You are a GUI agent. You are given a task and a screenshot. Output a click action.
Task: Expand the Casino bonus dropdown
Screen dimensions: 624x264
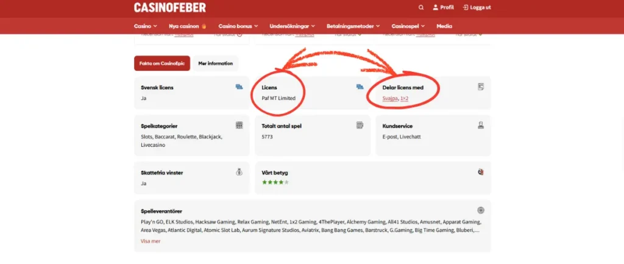238,26
